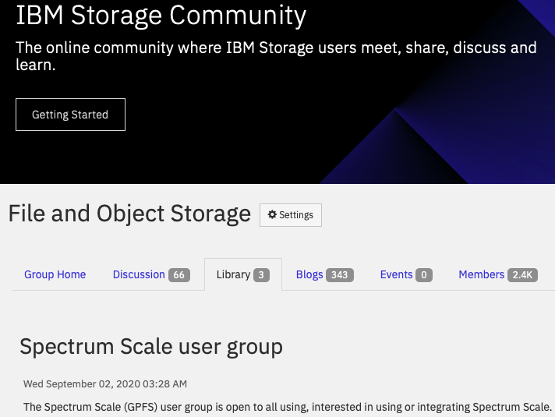Viewport: 555px width, 417px height.
Task: Open the Settings button with gear
Action: click(x=291, y=215)
